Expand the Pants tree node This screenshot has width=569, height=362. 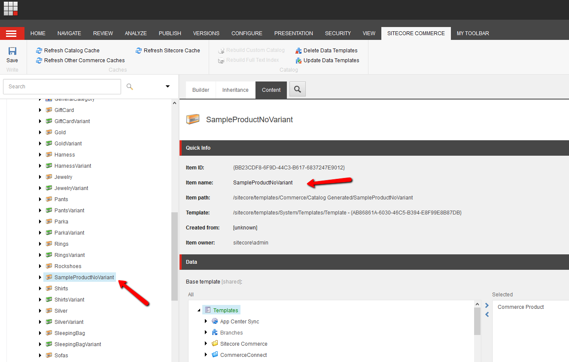click(40, 199)
